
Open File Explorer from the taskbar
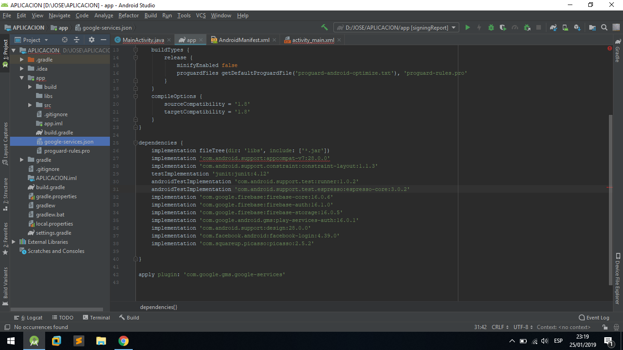click(101, 341)
